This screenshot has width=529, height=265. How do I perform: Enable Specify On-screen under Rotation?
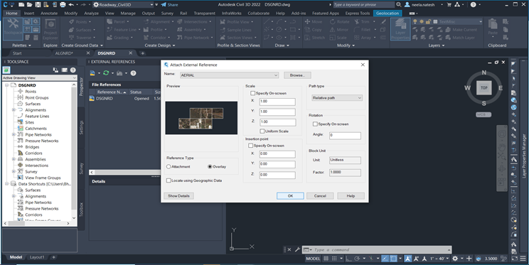click(x=315, y=124)
